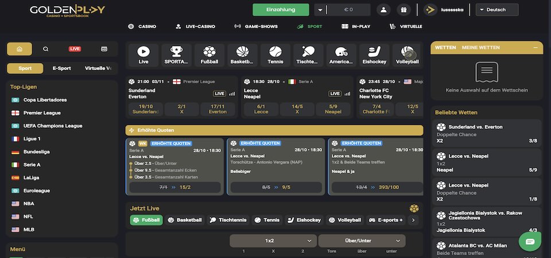Select boosted odds 9/5 Vergara scorer bet
Screen dimensions: 551x258
tap(276, 187)
